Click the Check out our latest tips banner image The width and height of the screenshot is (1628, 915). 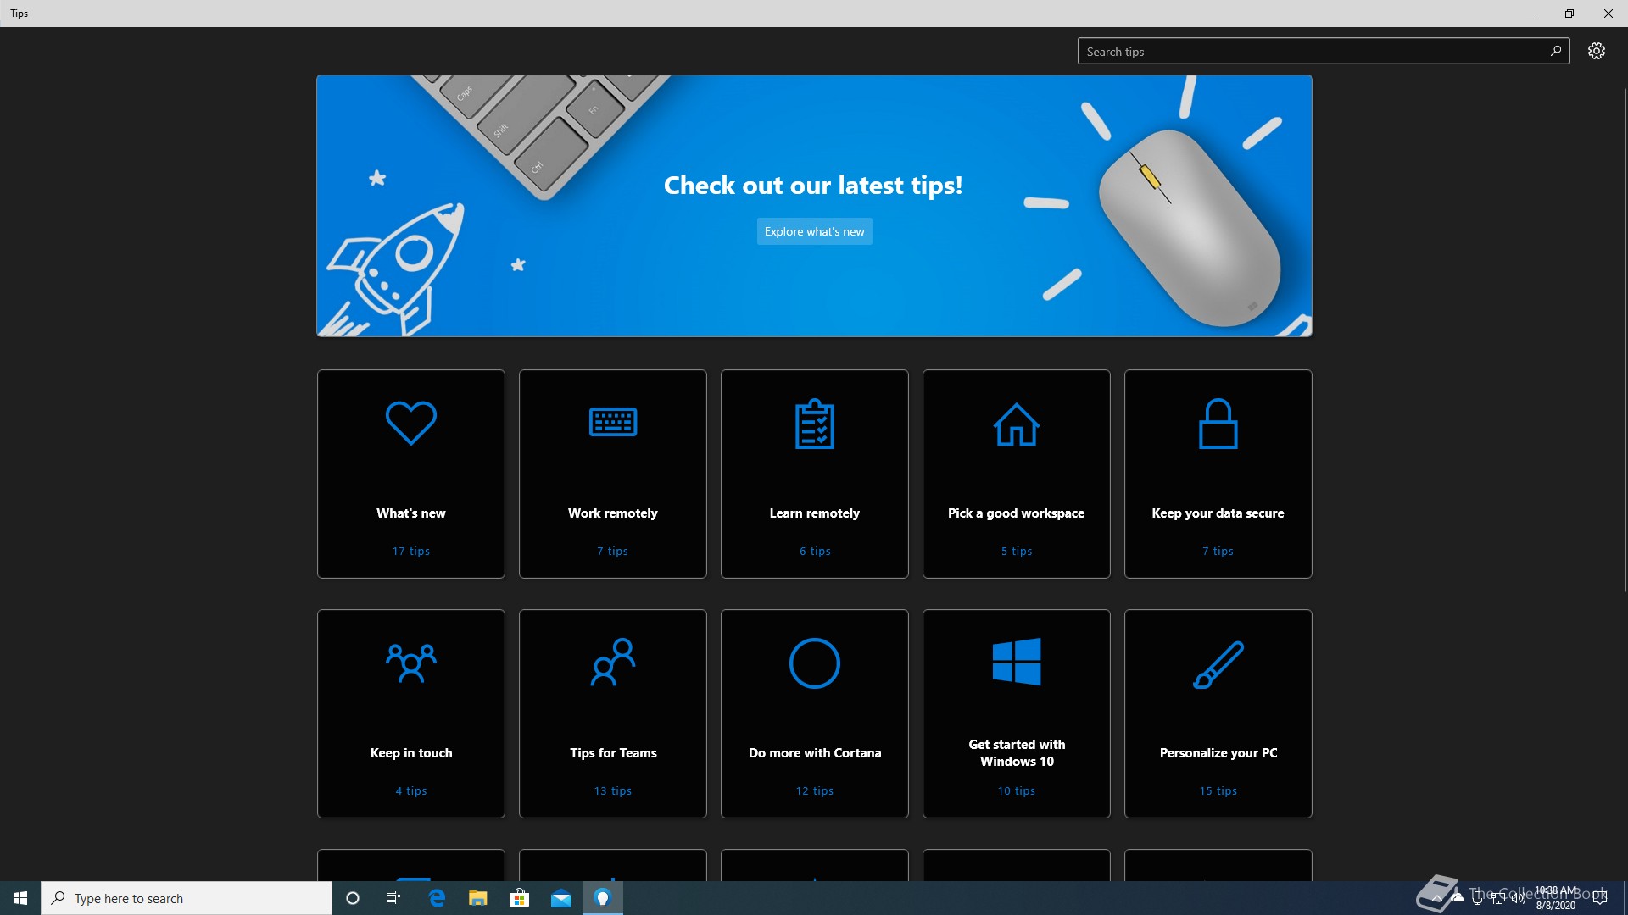pos(815,206)
